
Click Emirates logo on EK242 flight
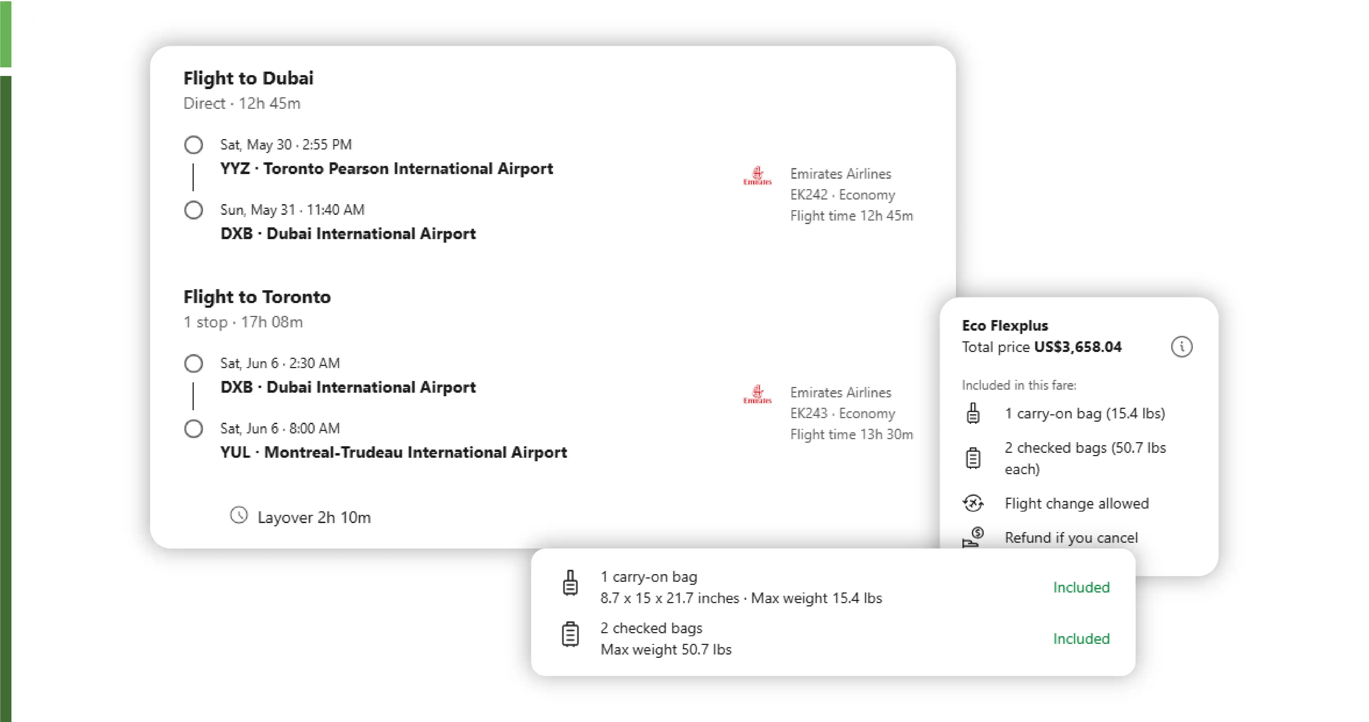pyautogui.click(x=757, y=175)
